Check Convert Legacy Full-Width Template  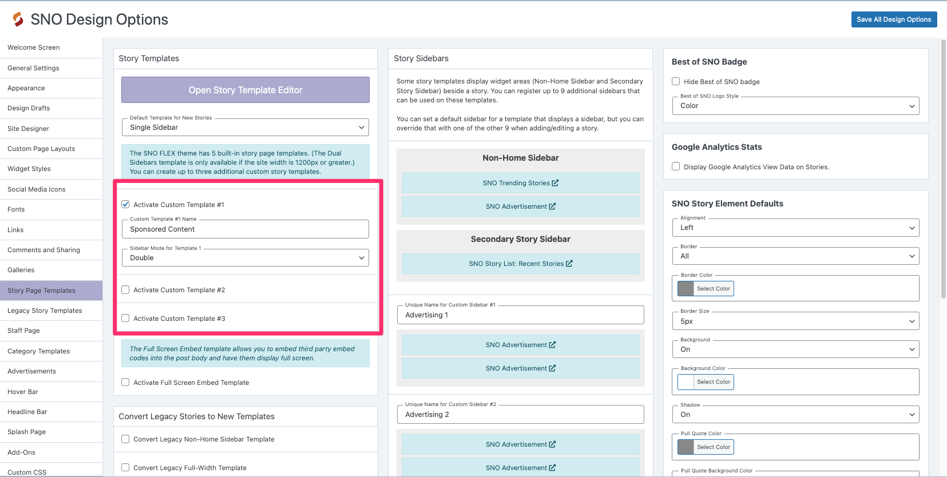click(x=125, y=467)
